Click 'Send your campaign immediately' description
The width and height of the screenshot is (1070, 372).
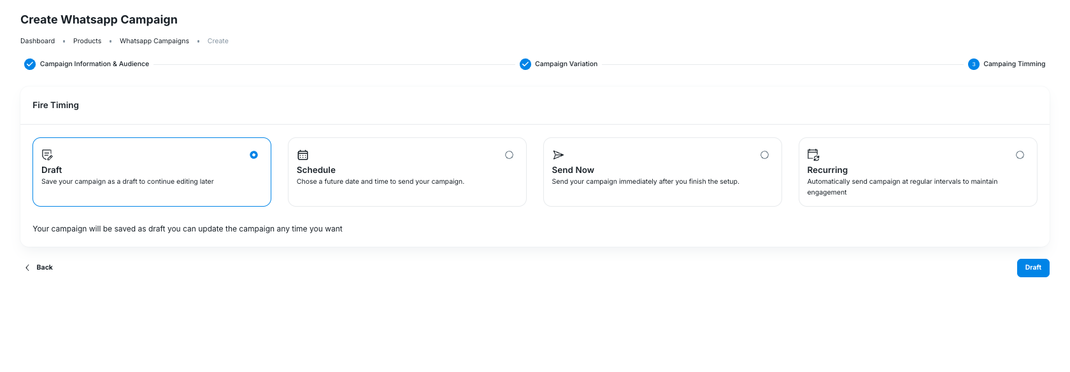click(645, 182)
